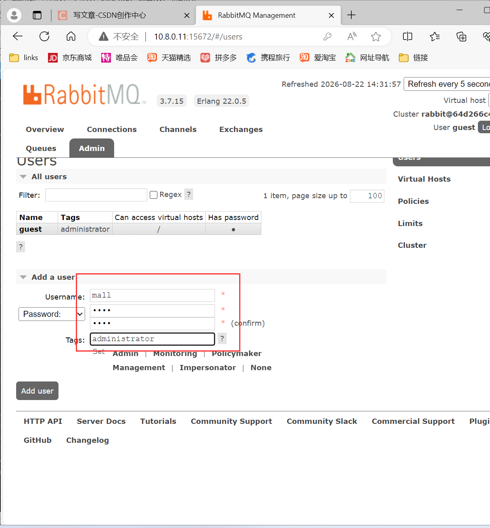
Task: Set the Management tag
Action: point(139,368)
